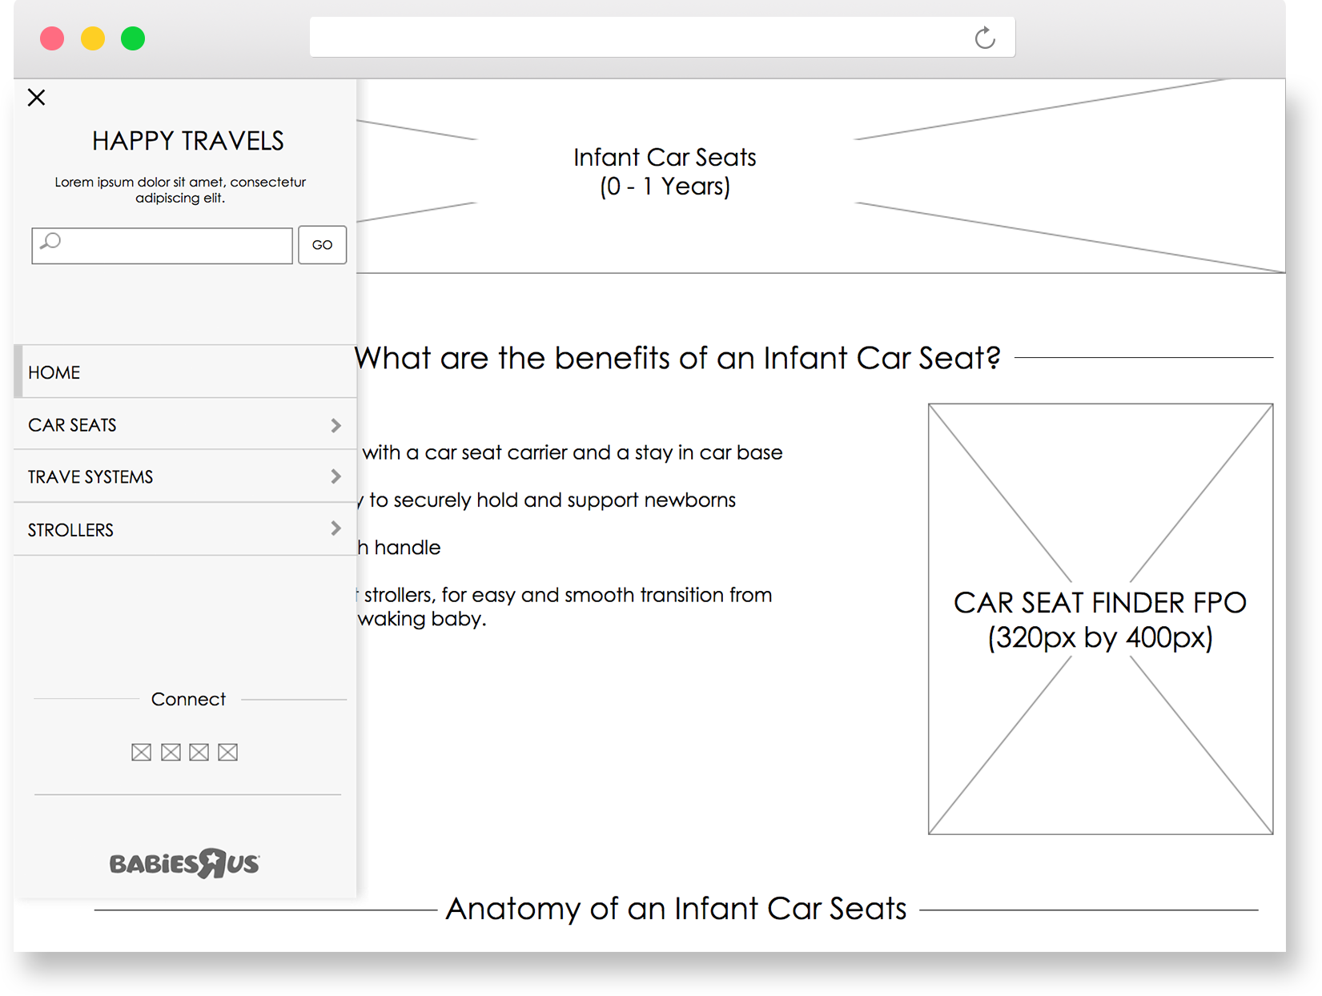Click the yellow minimize window button

[x=93, y=38]
